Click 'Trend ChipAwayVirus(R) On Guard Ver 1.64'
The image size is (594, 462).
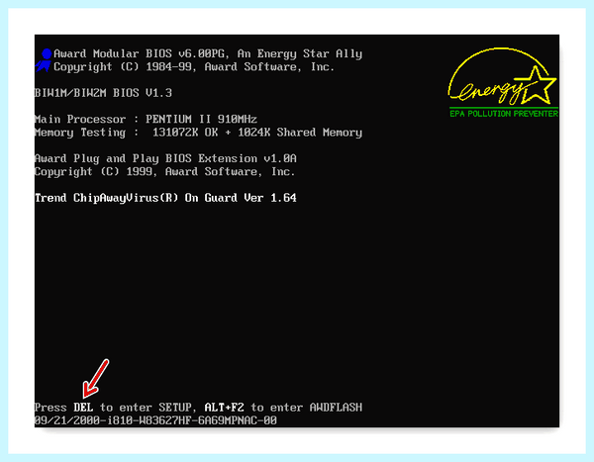click(165, 198)
